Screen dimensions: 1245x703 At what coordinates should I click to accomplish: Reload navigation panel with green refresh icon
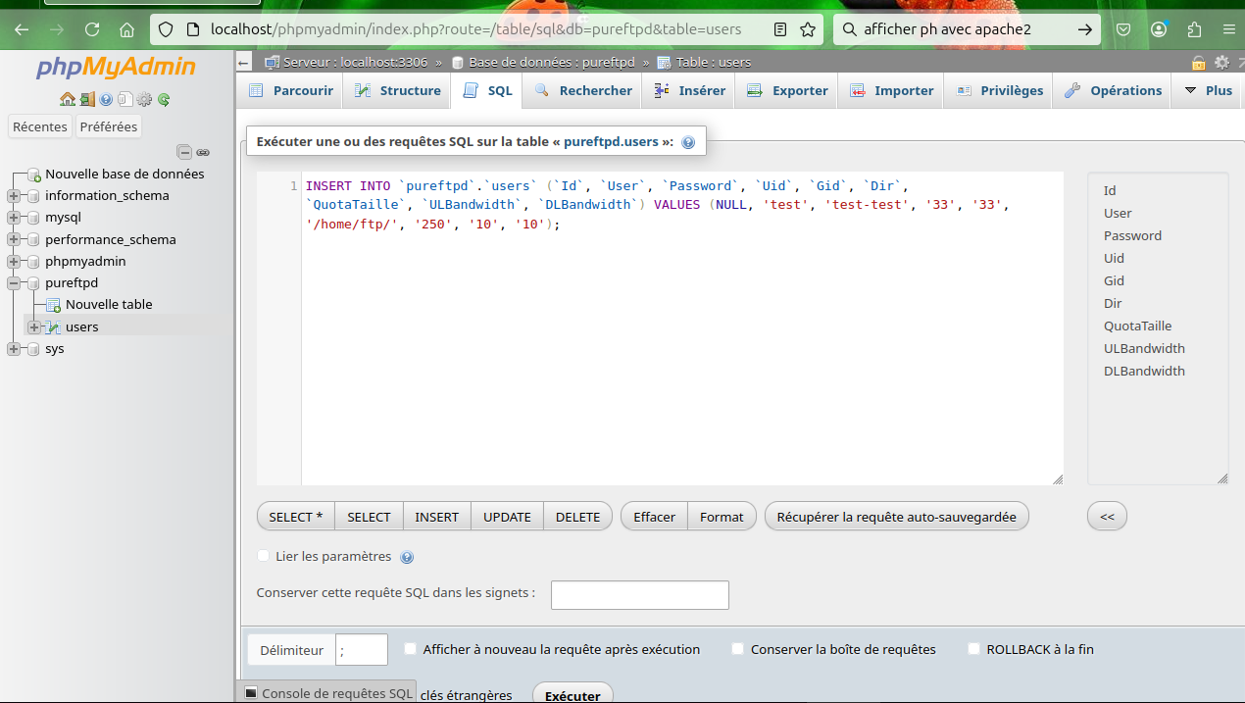pyautogui.click(x=164, y=99)
